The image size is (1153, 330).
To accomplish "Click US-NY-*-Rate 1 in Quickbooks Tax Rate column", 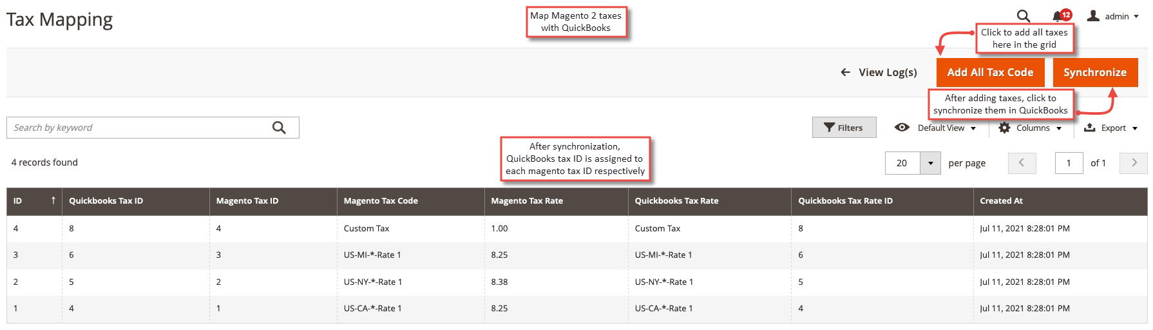I will 663,282.
